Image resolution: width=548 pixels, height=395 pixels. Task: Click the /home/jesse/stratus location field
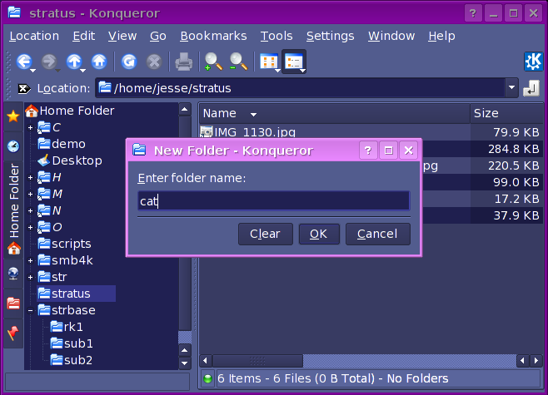[x=301, y=88]
